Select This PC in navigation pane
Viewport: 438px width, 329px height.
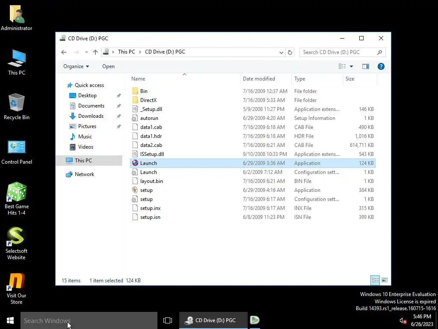89,160
